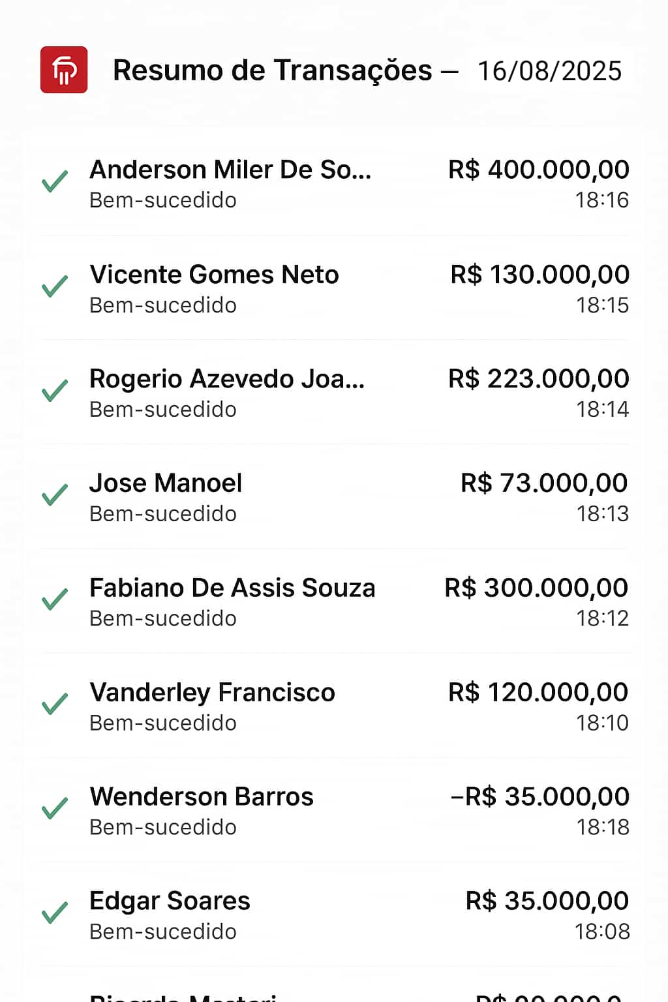Screen dimensions: 668x1002
Task: Click checkmark icon beside Rogerio Azevedo transaction
Action: pyautogui.click(x=55, y=390)
